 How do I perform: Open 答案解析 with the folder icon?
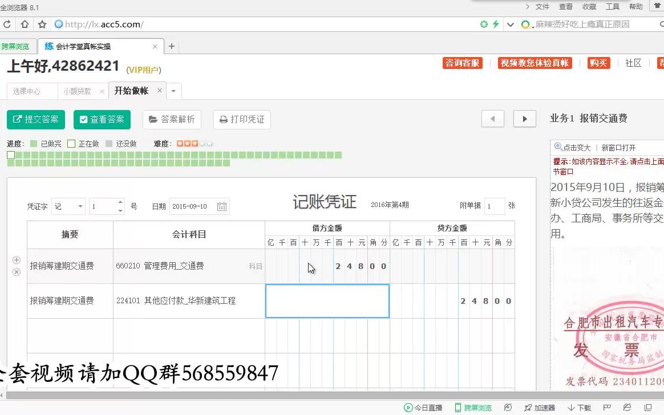(153, 120)
